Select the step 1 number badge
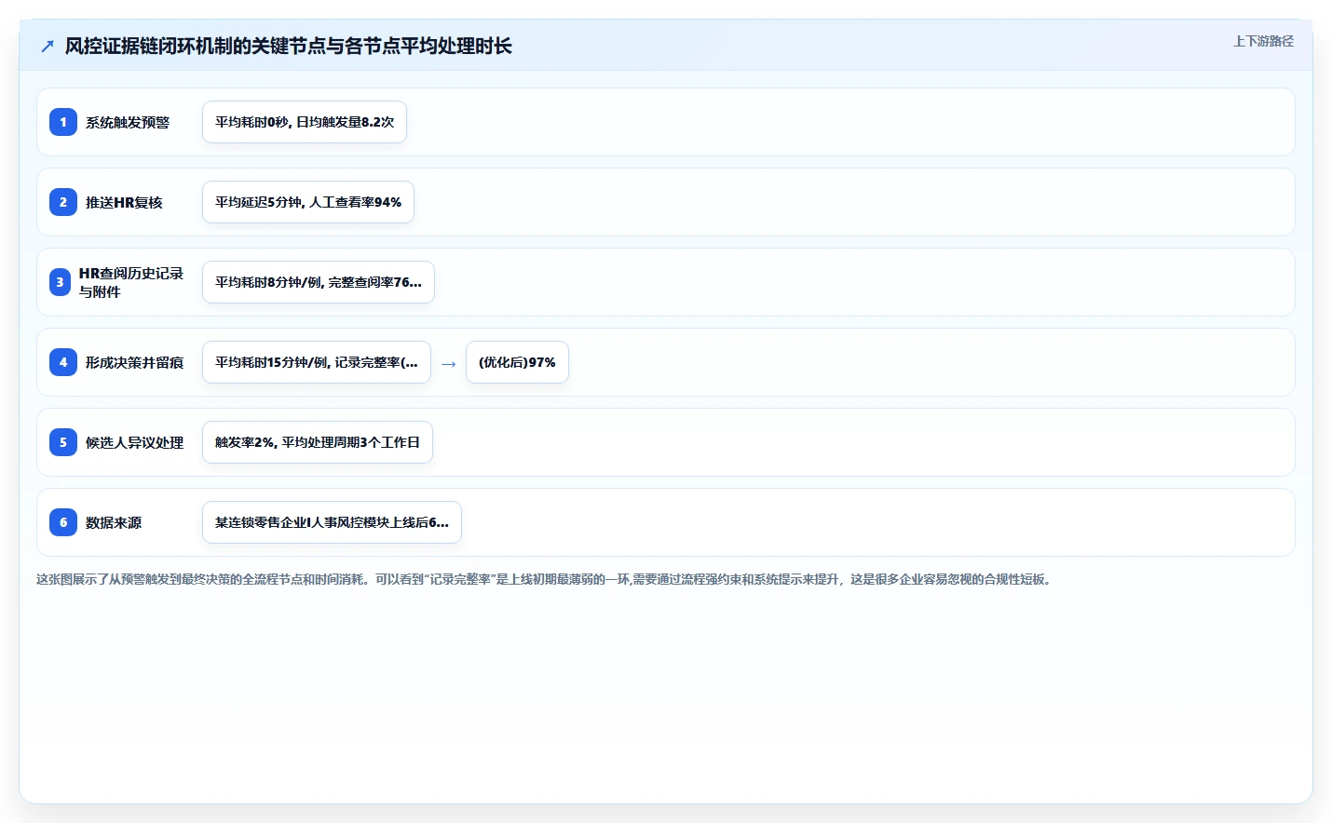Viewport: 1332px width, 823px height. click(x=63, y=122)
